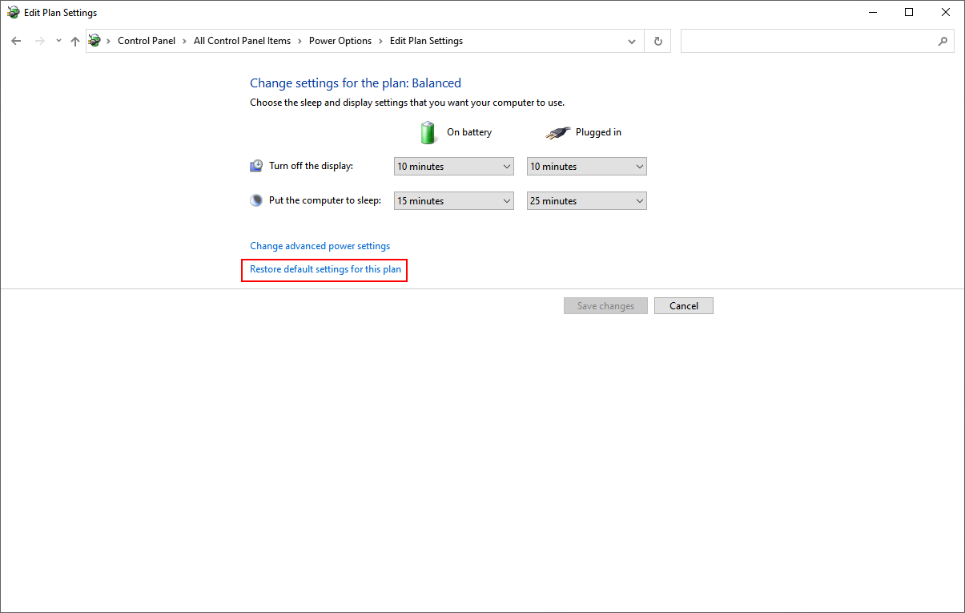
Task: Click inside the search box
Action: point(801,40)
